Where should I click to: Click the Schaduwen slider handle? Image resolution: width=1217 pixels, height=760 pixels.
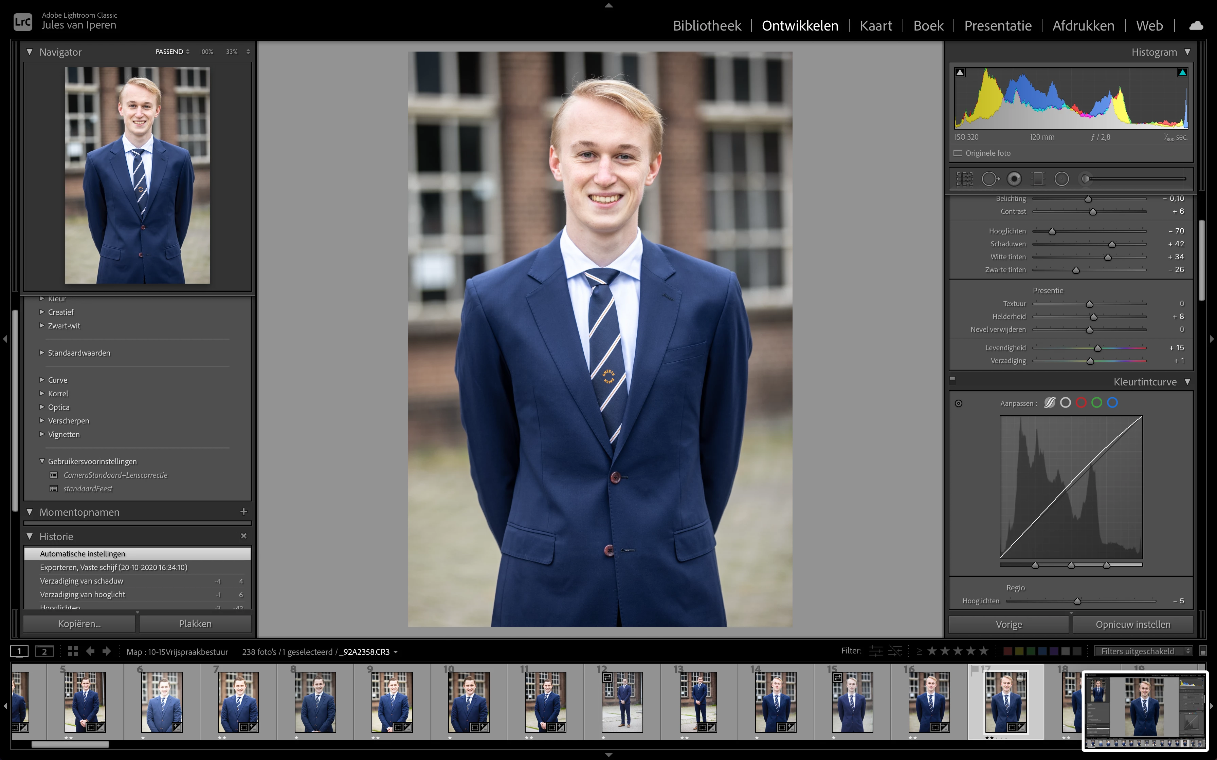pos(1112,244)
